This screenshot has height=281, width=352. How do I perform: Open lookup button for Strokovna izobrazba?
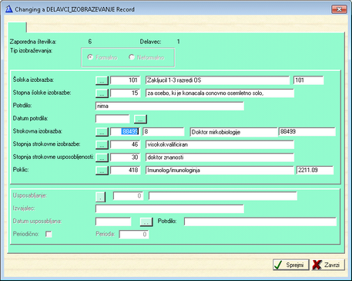(x=102, y=132)
